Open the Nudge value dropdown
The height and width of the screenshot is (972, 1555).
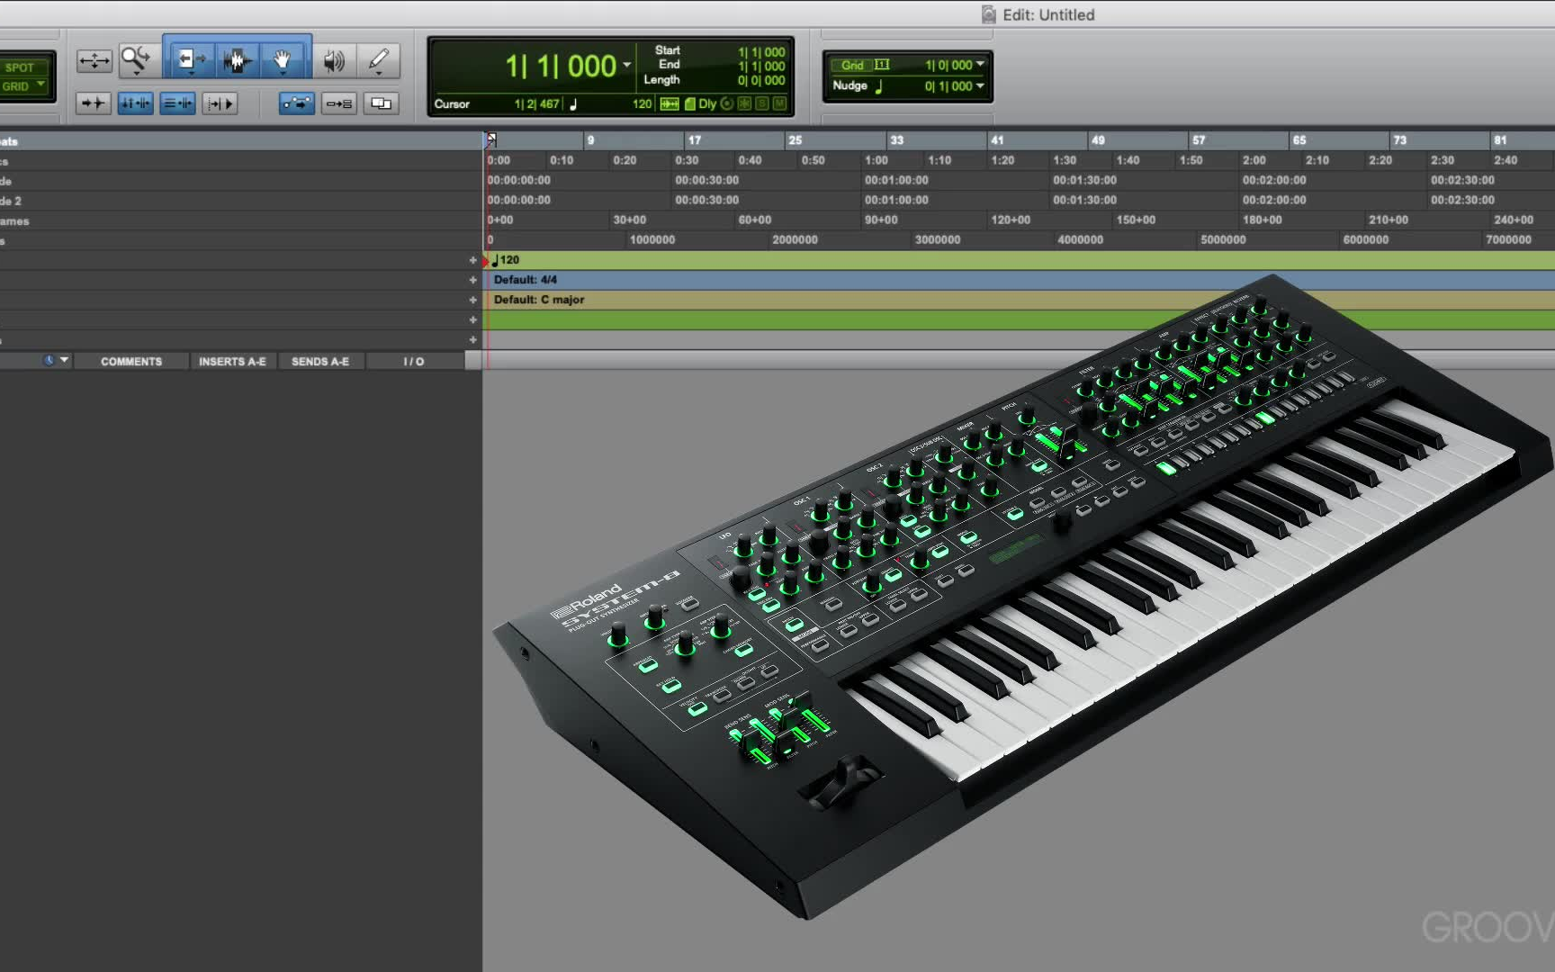click(x=980, y=86)
